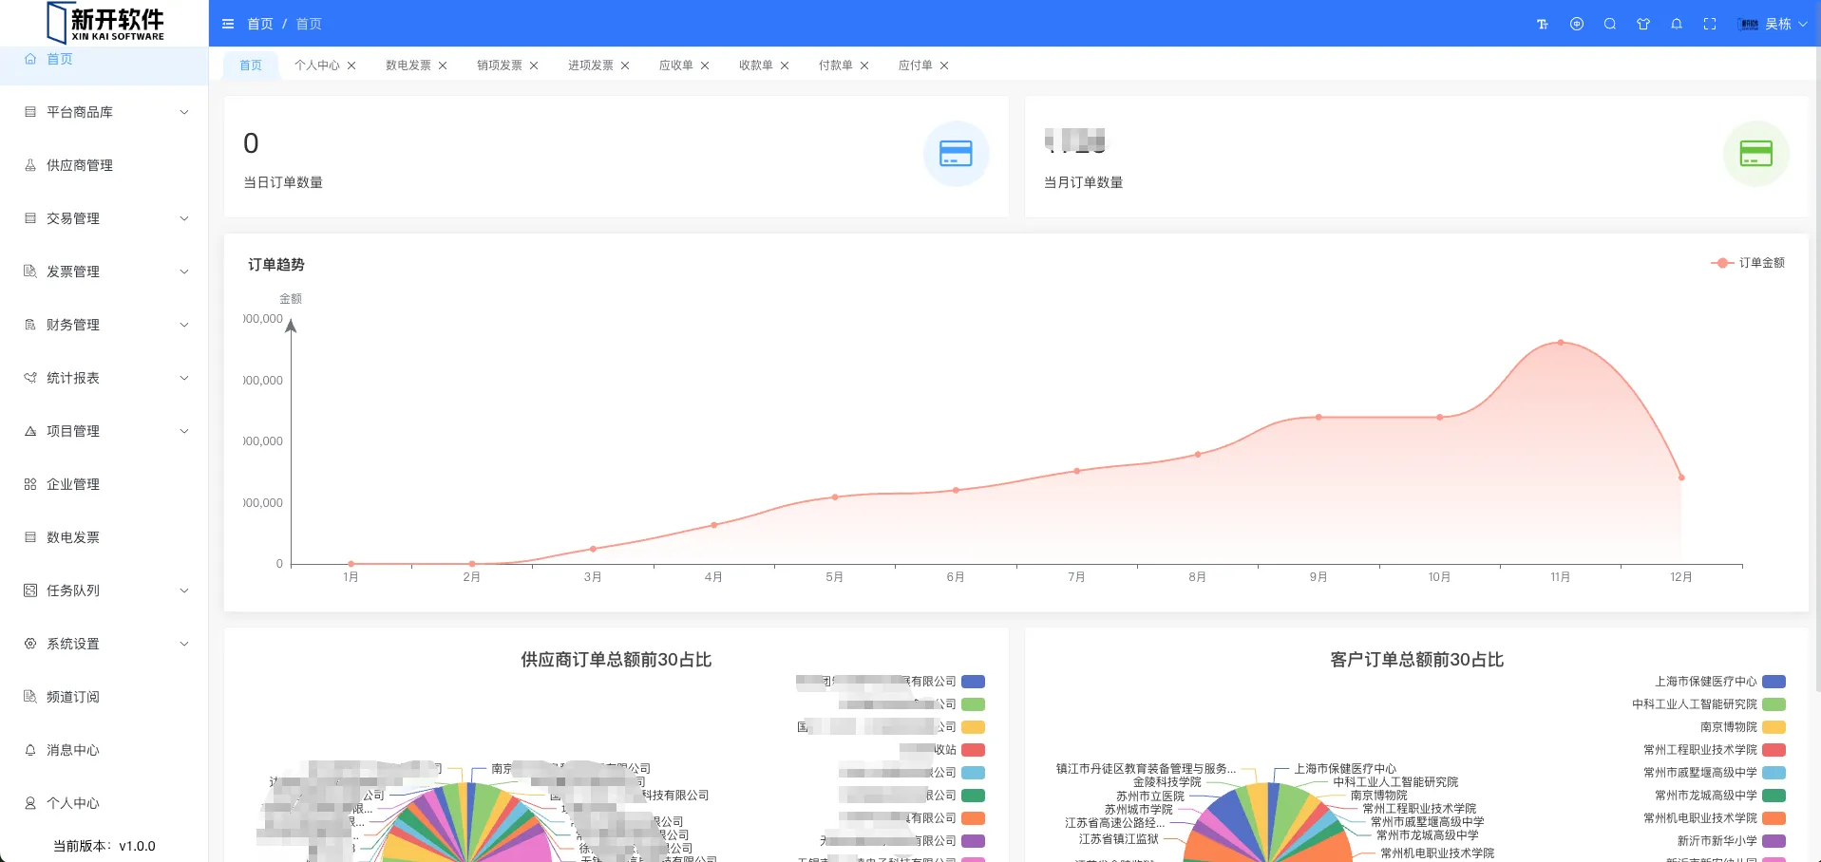The height and width of the screenshot is (862, 1821).
Task: Click the blue card icon for daily orders
Action: [956, 154]
